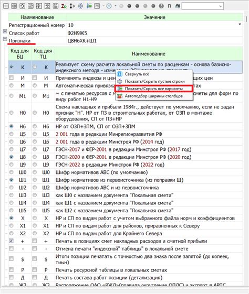This screenshot has height=294, width=249.
Task: Open dropdown arrow beside the circled minus icon
Action: coord(115,6)
